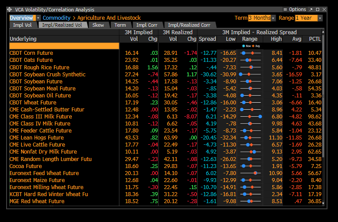Go to Commodity breadcrumb link
The image size is (338, 222).
(x=56, y=18)
